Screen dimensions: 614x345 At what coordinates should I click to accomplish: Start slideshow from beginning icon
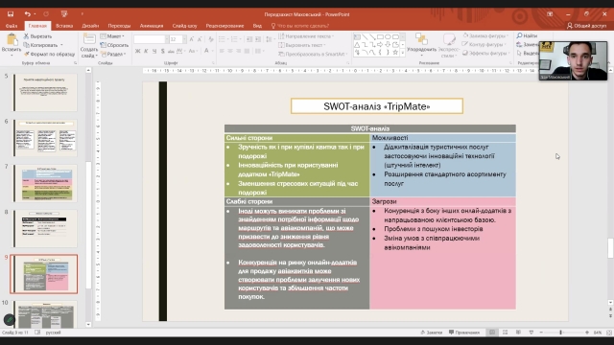coord(64,14)
